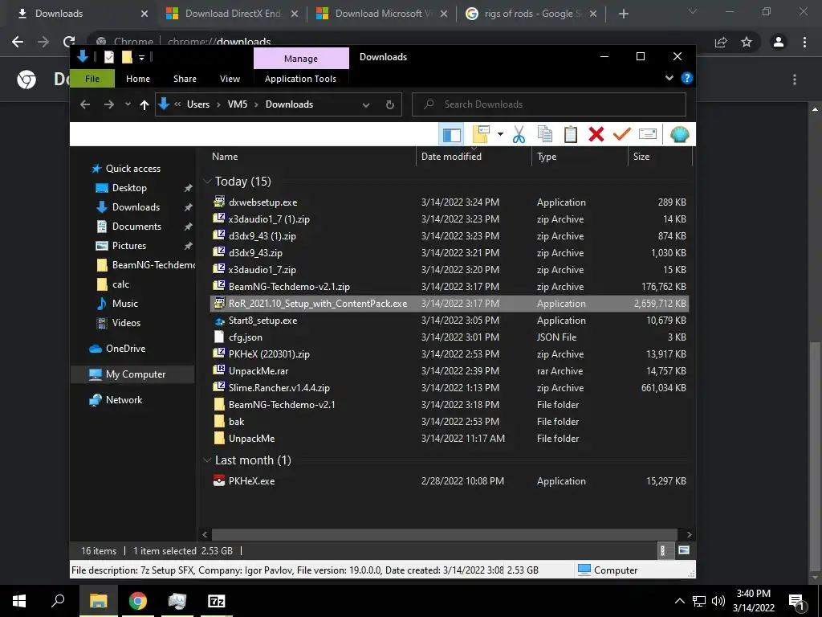Click the envelope Email icon in toolbar
This screenshot has width=822, height=617.
tap(648, 134)
